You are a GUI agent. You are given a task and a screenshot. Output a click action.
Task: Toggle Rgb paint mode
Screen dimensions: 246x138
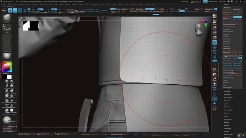[40, 9]
